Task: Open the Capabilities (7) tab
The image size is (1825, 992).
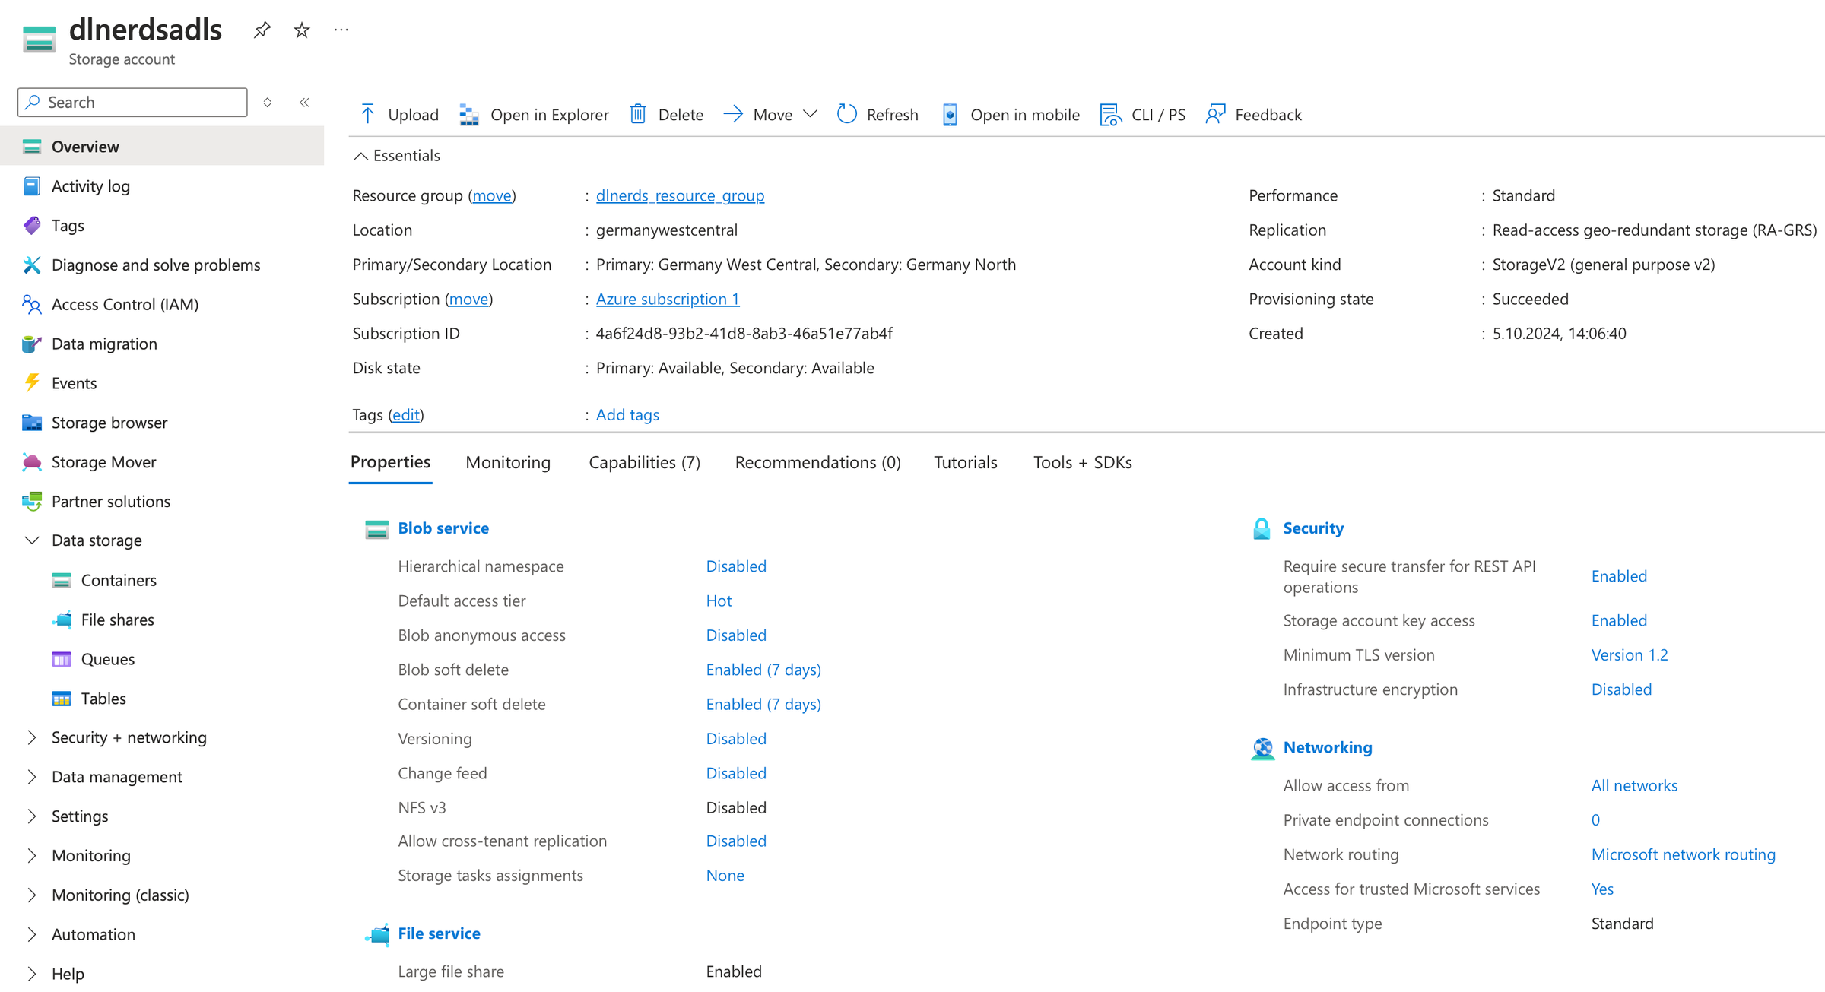Action: point(643,462)
